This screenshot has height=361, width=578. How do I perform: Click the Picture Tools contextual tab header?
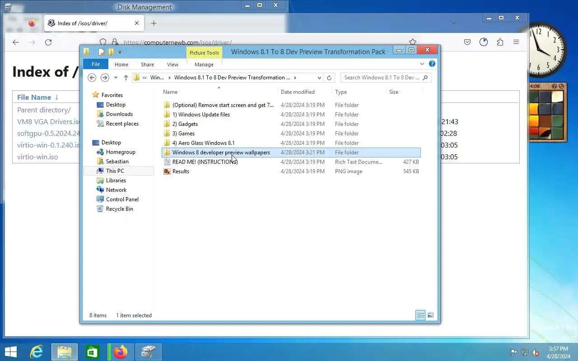pos(204,53)
